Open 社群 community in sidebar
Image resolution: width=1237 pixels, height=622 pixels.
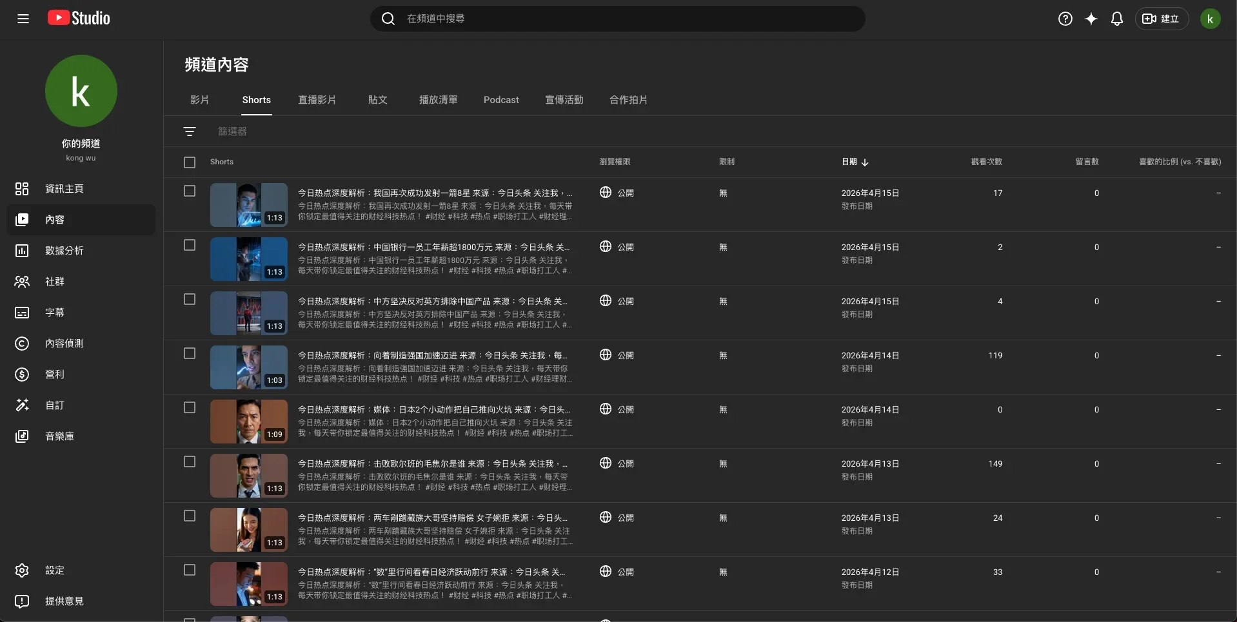81,282
